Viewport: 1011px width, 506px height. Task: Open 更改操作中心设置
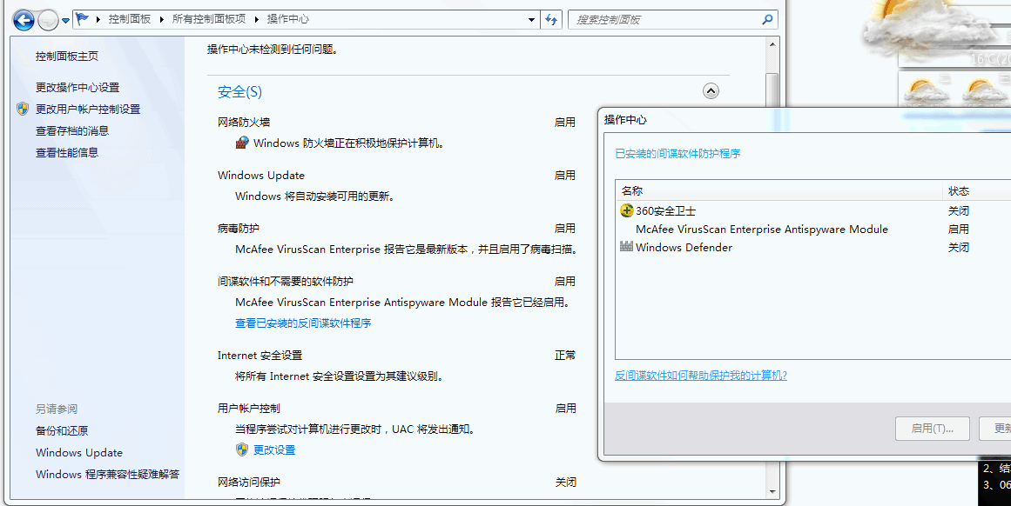78,87
